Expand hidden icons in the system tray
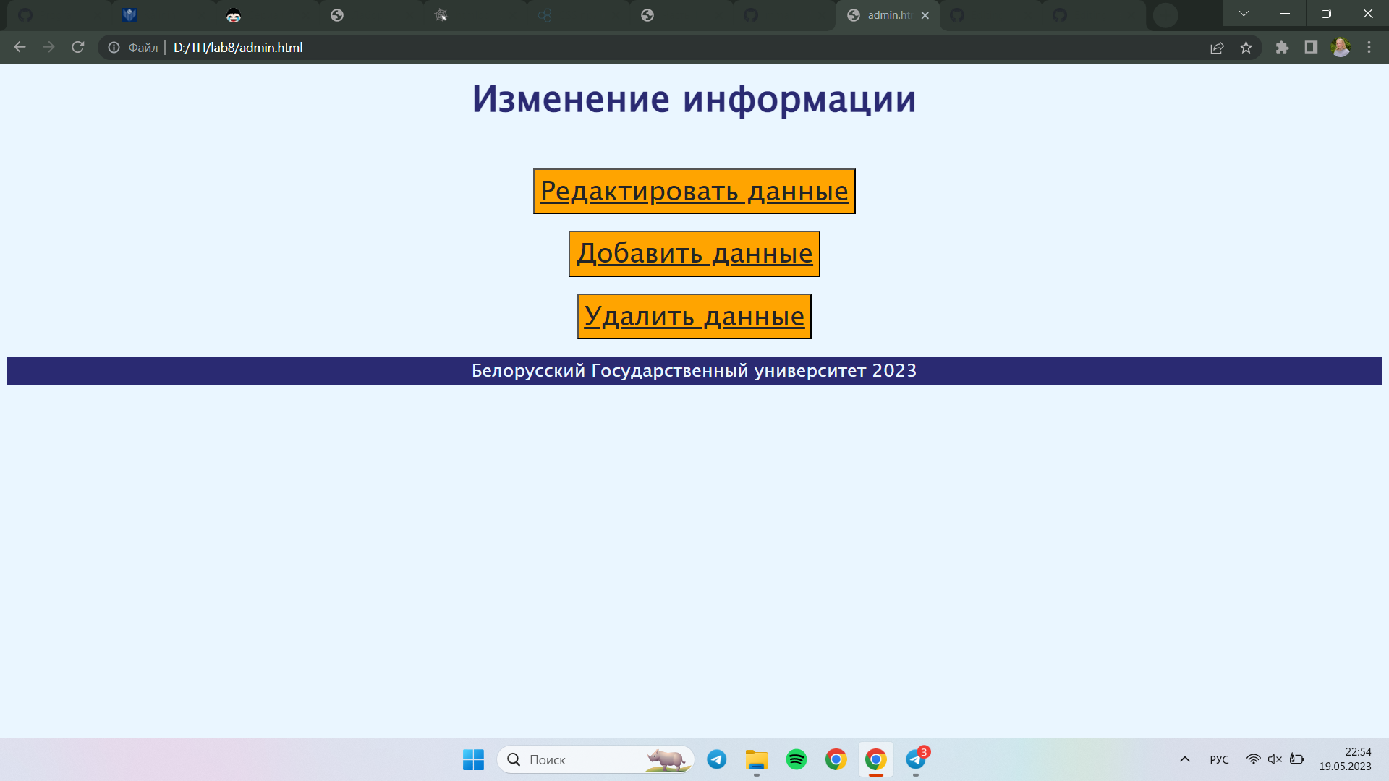 click(x=1185, y=759)
